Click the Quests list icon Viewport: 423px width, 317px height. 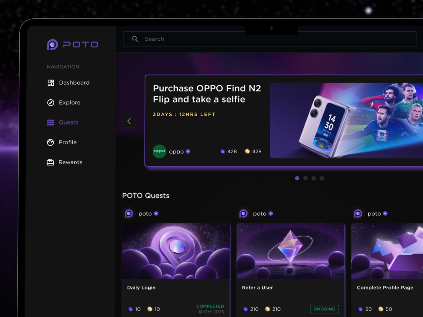coord(50,122)
